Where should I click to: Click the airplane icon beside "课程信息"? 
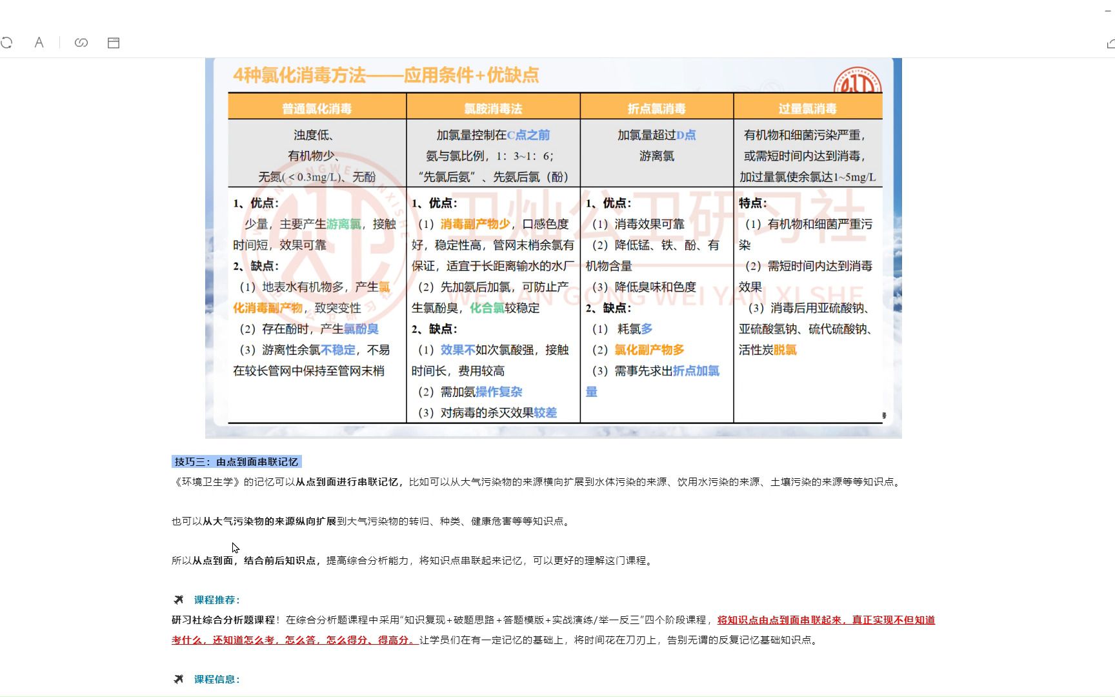179,680
